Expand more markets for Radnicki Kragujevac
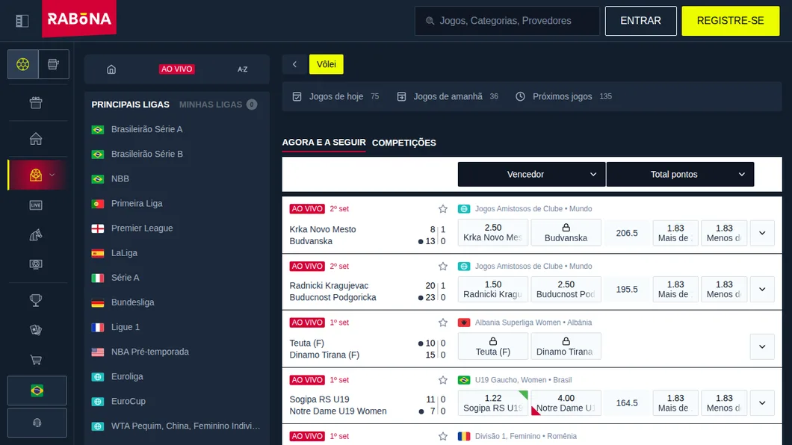 pyautogui.click(x=762, y=290)
